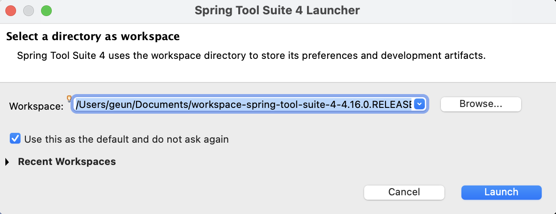This screenshot has width=556, height=214.
Task: Launch Spring Tool Suite with this workspace
Action: click(x=501, y=192)
